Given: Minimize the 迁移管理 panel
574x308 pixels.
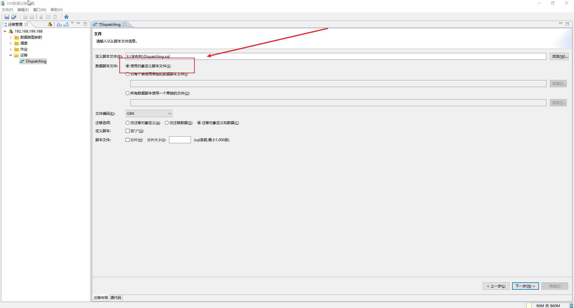Looking at the screenshot, I should coord(78,23).
